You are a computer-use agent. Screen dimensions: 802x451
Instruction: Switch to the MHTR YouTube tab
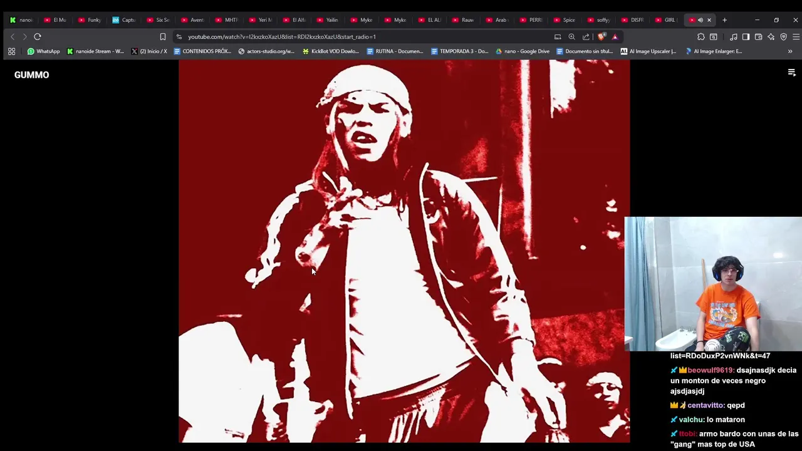tap(226, 20)
